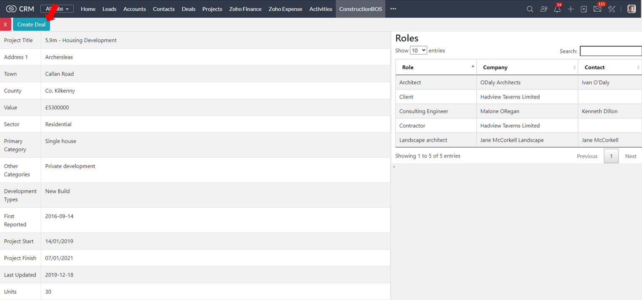
Task: Open the calendar icon in top bar
Action: pos(584,9)
